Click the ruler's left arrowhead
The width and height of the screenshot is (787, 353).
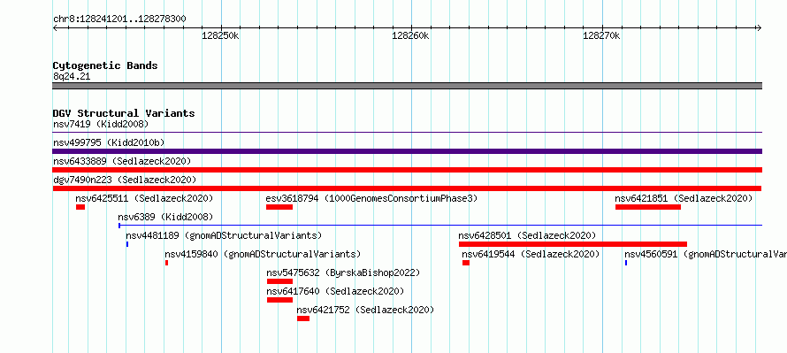click(x=55, y=27)
